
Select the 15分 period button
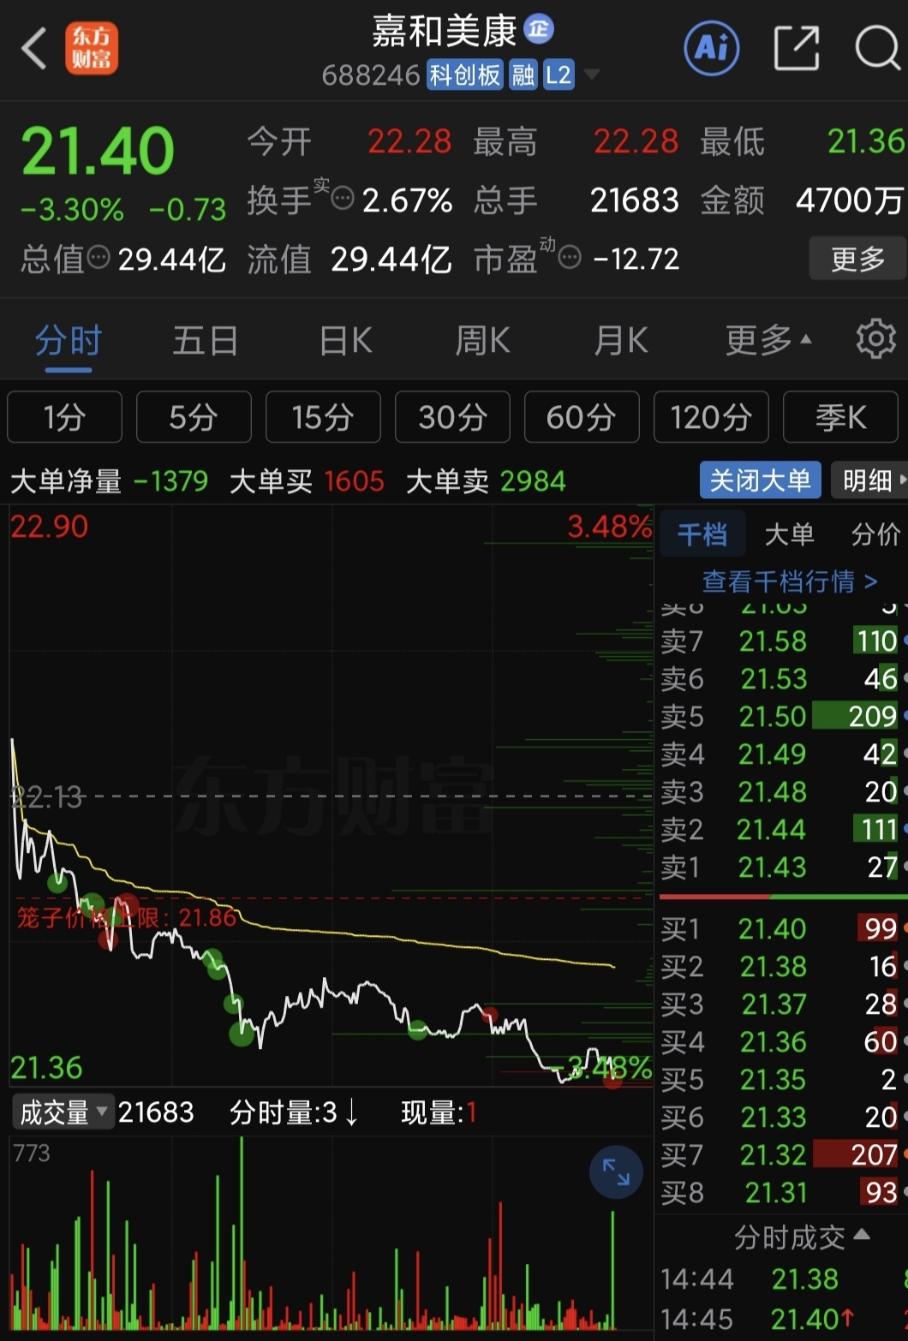click(x=323, y=417)
